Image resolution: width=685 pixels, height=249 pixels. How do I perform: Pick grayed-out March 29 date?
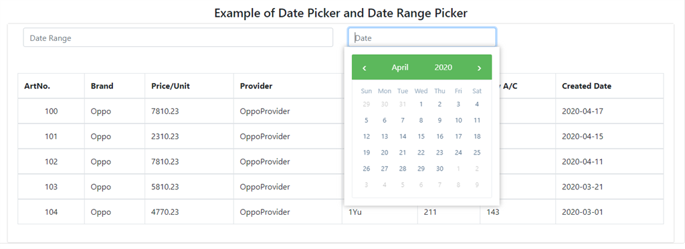[x=366, y=104]
